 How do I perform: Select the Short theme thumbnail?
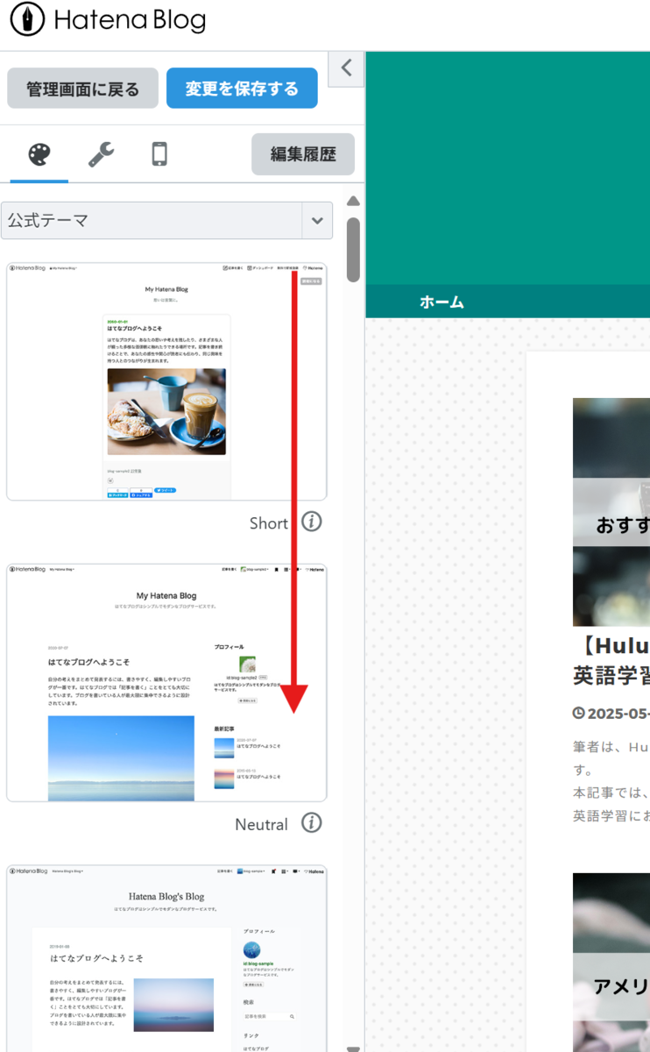pos(166,381)
